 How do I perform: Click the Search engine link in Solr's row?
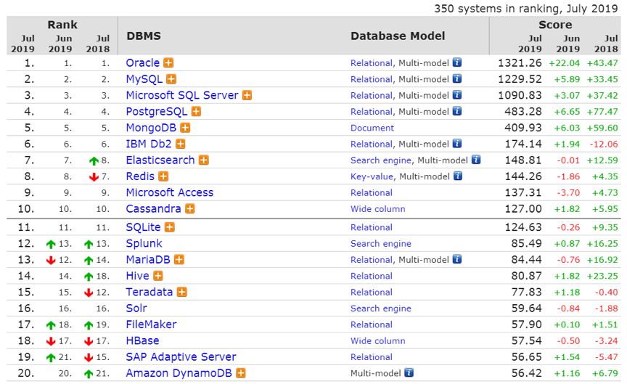click(x=380, y=309)
